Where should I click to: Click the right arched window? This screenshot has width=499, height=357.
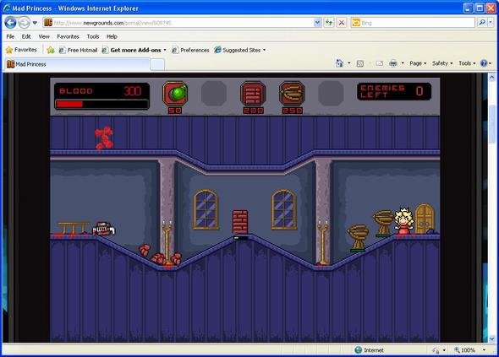click(x=283, y=209)
